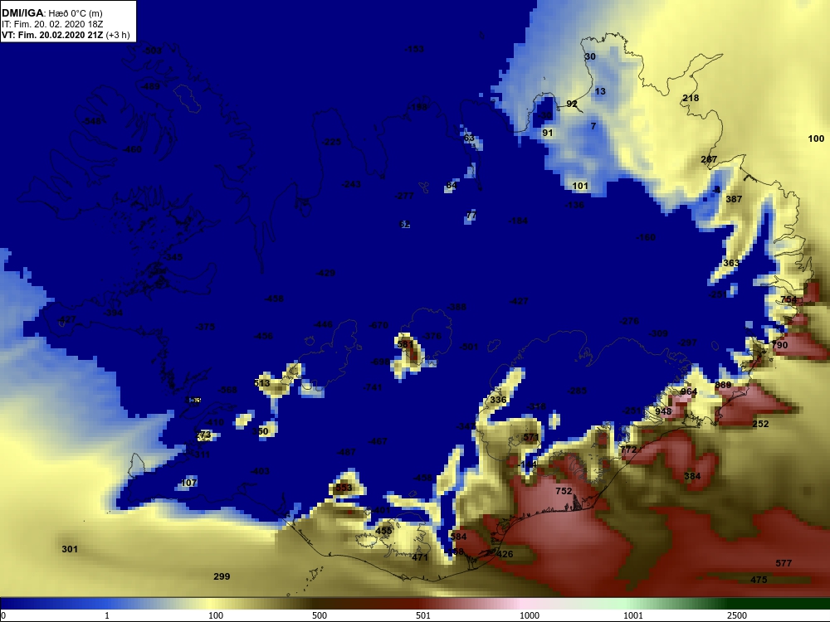830x622 pixels.
Task: Click the map value 301
Action: (x=70, y=550)
